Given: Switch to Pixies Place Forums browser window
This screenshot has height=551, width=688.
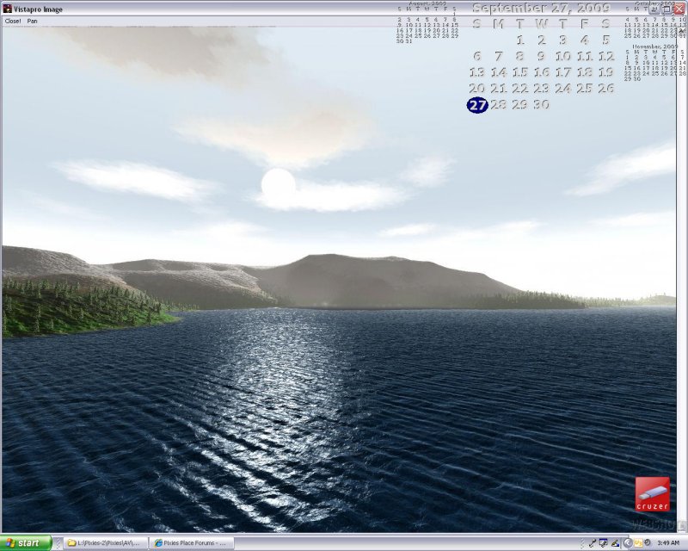Looking at the screenshot, I should tap(191, 543).
